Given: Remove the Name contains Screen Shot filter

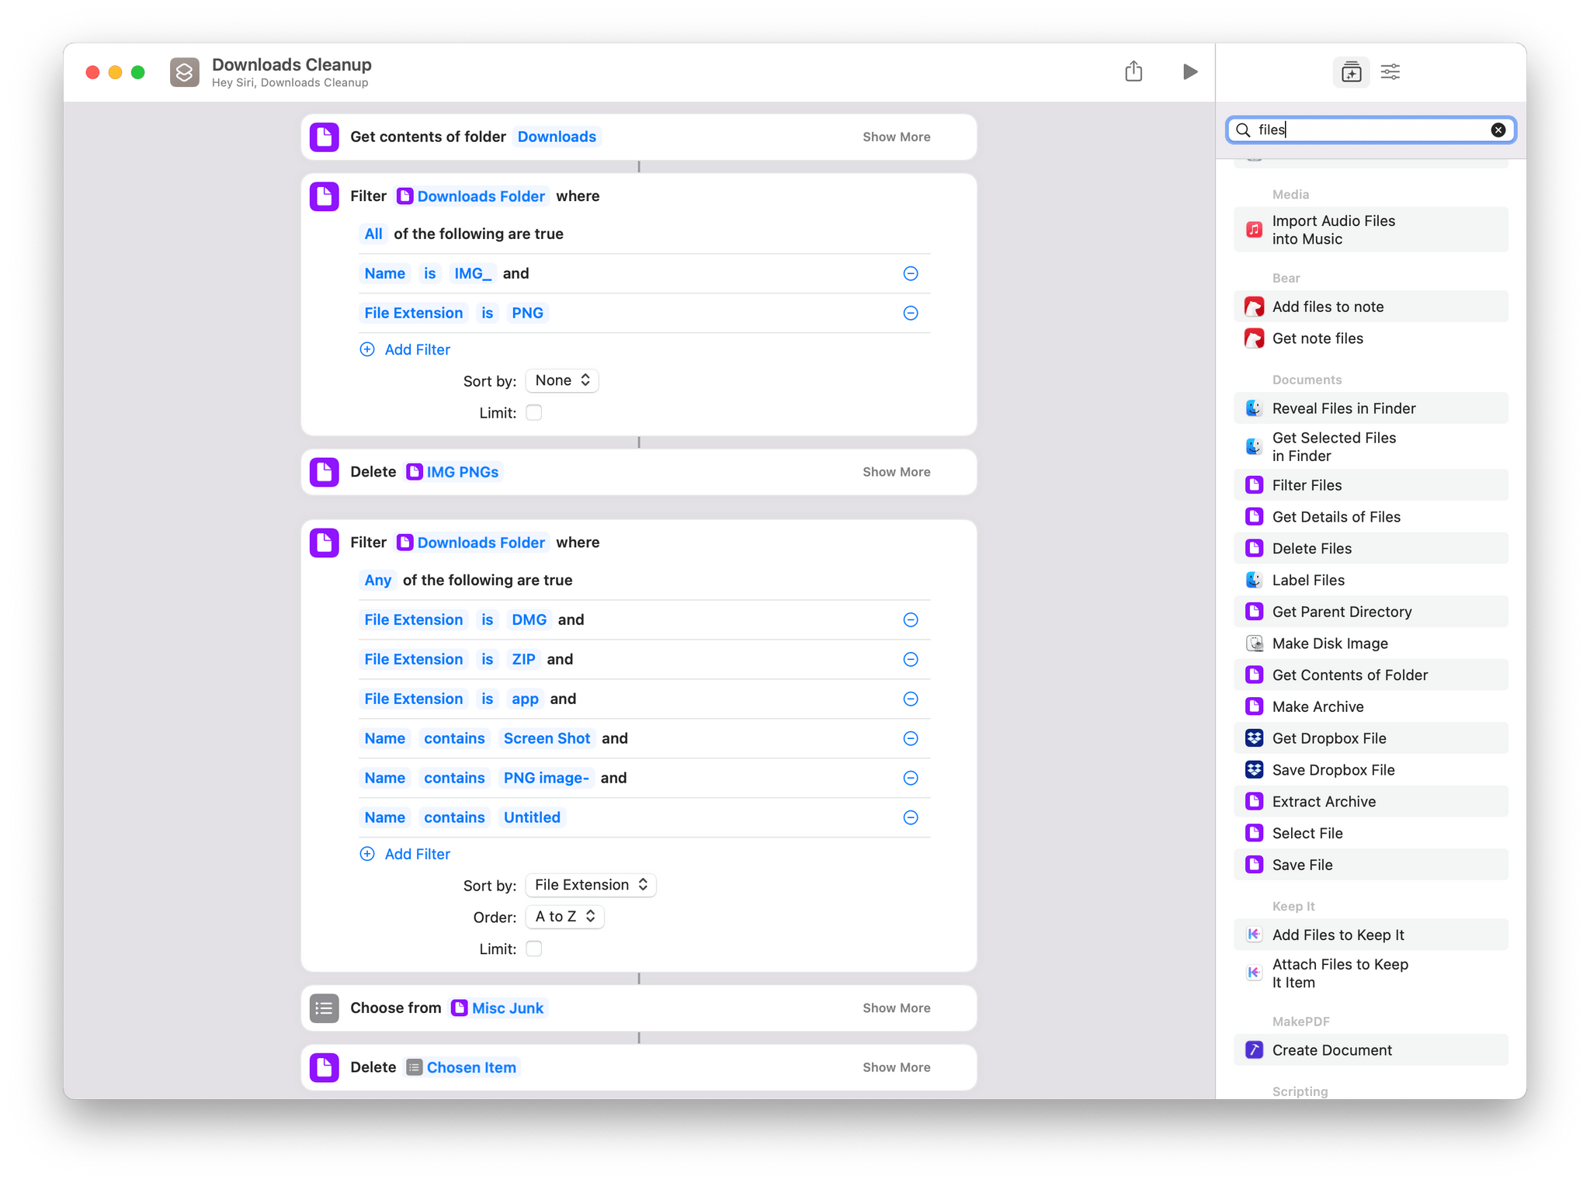Looking at the screenshot, I should [x=911, y=738].
